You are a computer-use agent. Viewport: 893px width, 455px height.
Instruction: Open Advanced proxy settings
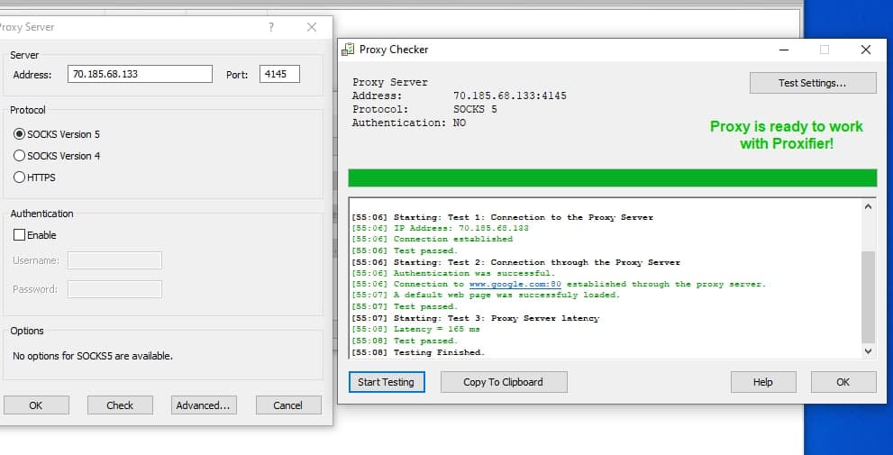point(204,405)
